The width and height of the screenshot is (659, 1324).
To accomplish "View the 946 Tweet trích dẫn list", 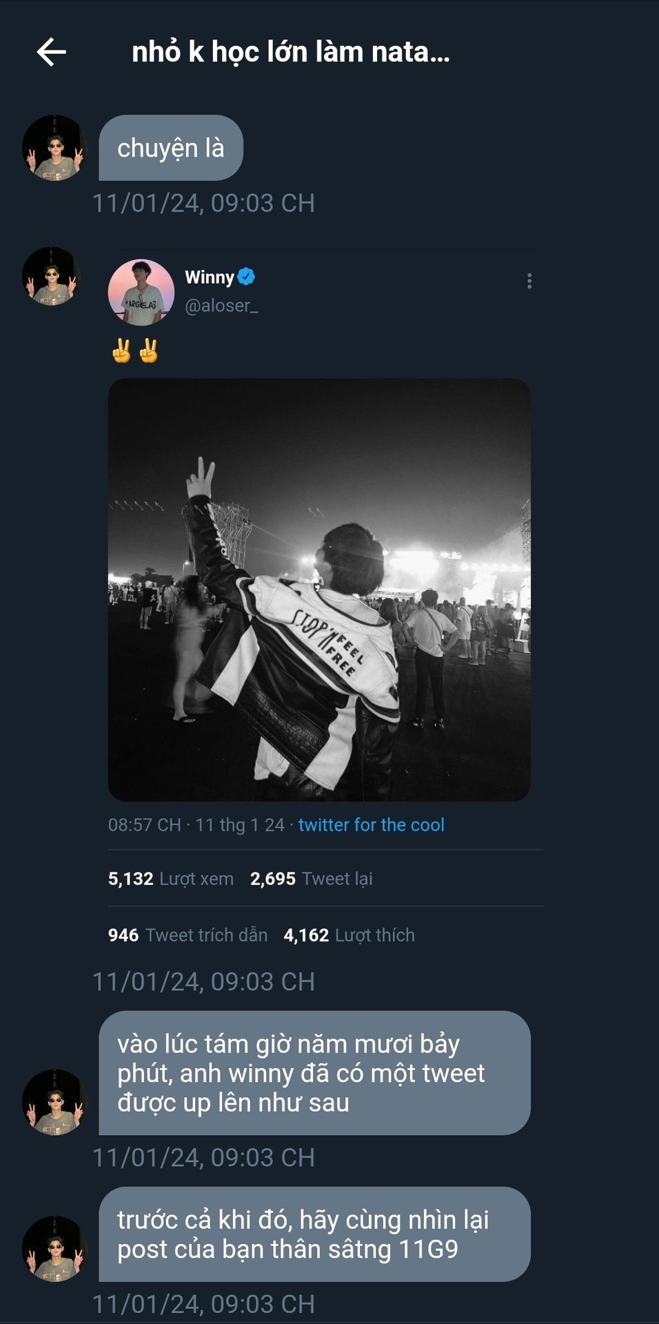I will 187,935.
